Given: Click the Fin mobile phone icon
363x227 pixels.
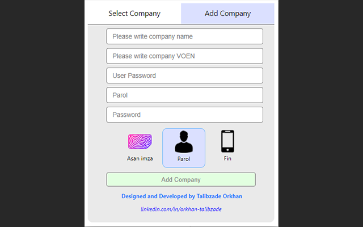Looking at the screenshot, I should (x=227, y=142).
